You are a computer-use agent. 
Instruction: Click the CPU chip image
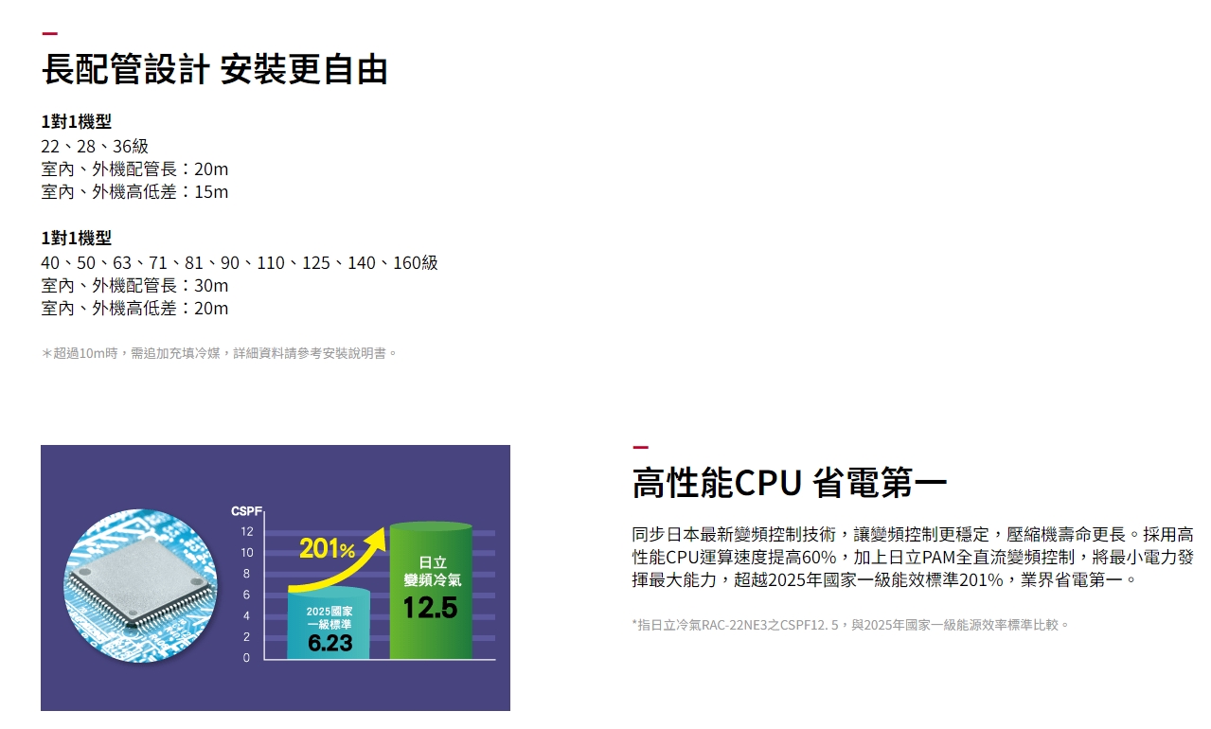click(x=140, y=584)
